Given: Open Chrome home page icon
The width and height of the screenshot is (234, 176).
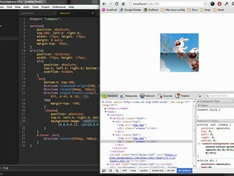Looking at the screenshot, I should pos(123,4).
